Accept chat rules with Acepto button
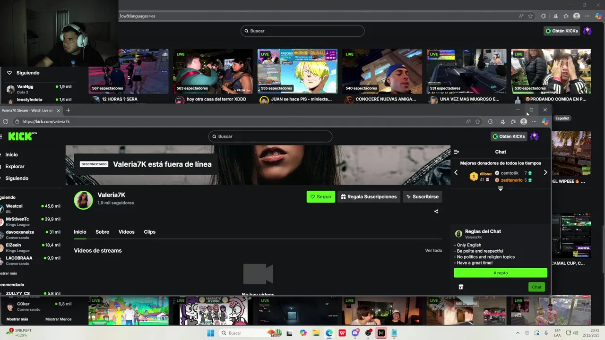 click(501, 273)
